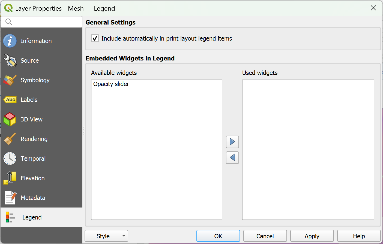383x244 pixels.
Task: Open Help for layer properties
Action: [x=359, y=236]
